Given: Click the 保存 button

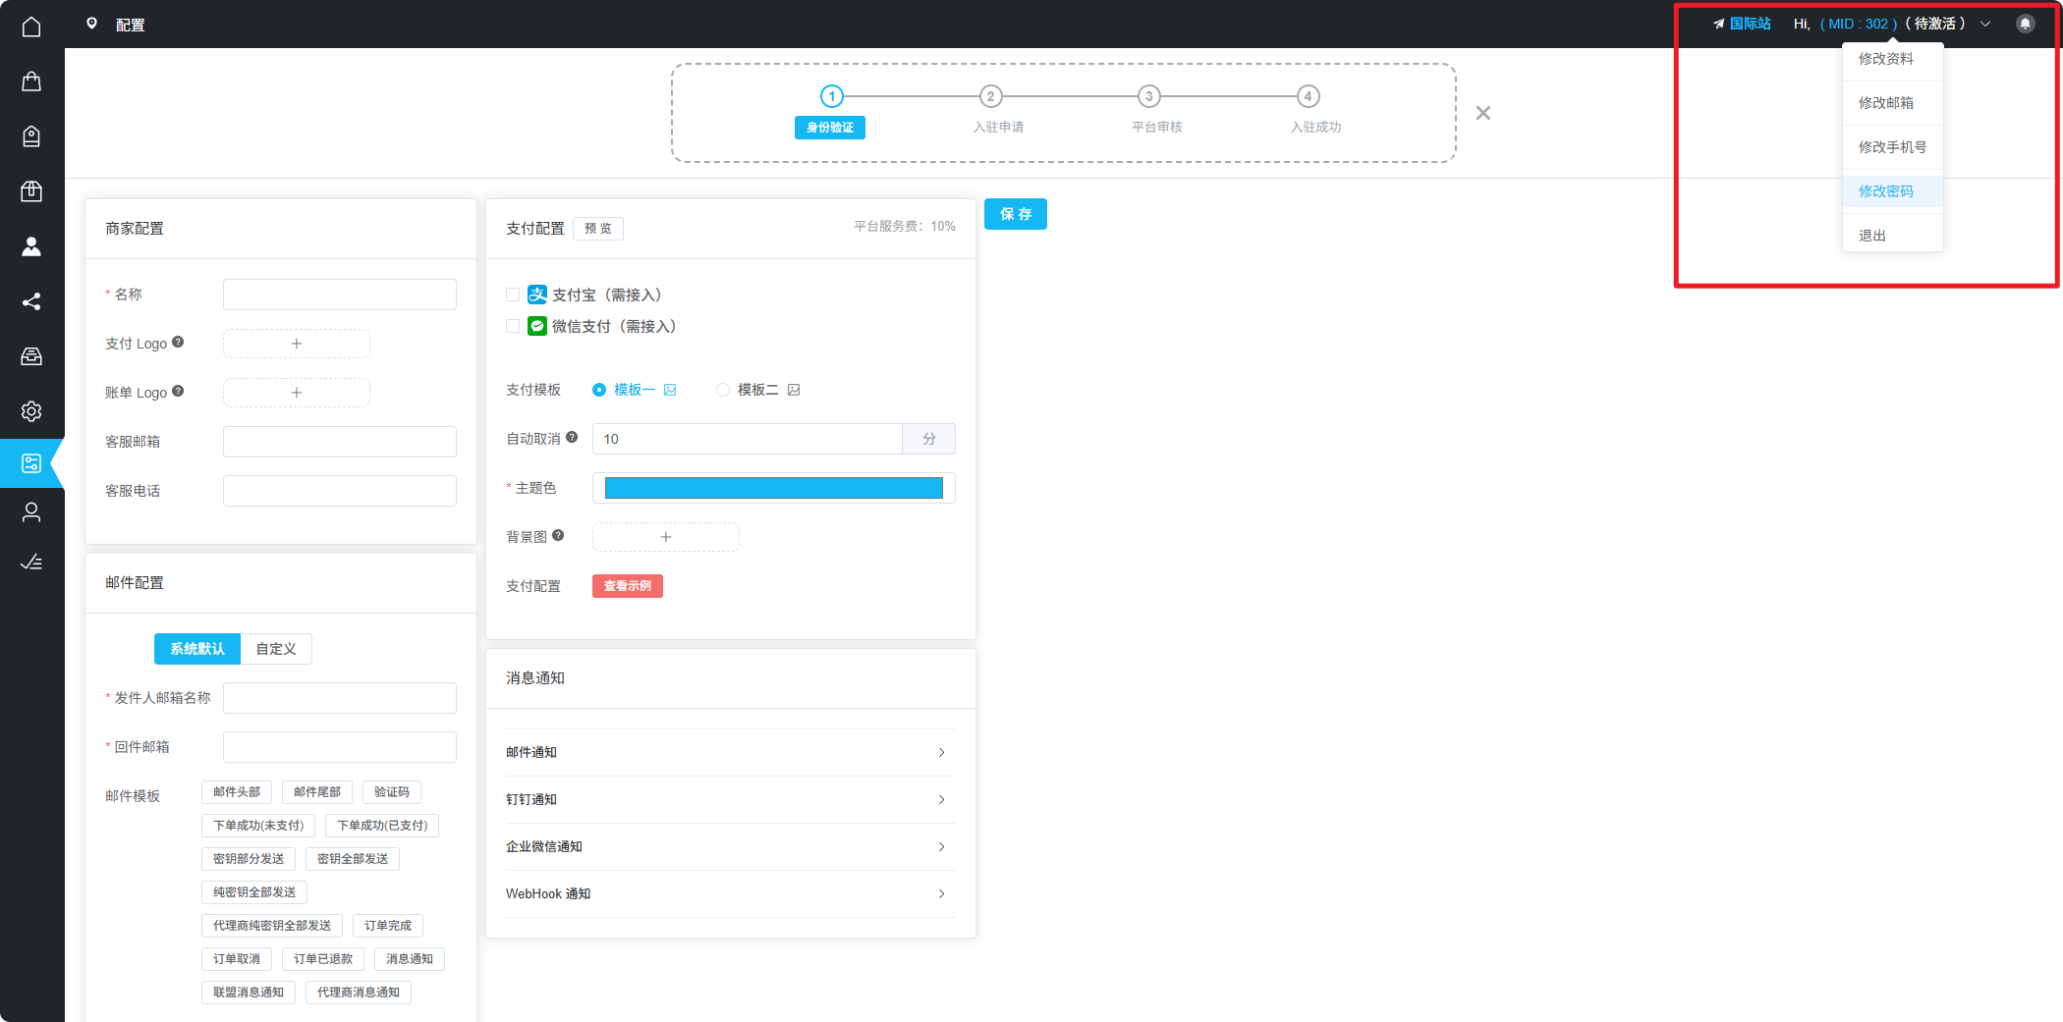Looking at the screenshot, I should (1015, 214).
